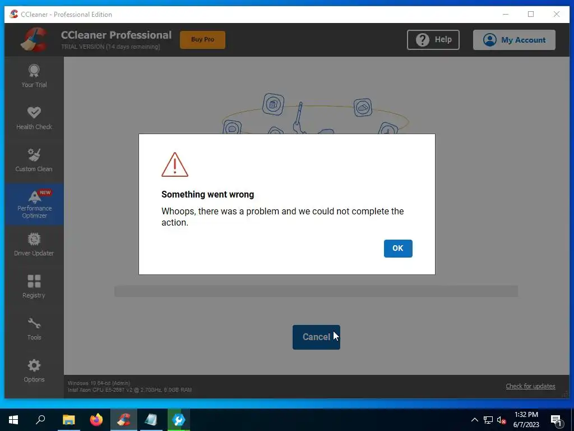Screen dimensions: 574x431
Task: Open the notepad-like taskbar app
Action: (x=151, y=420)
